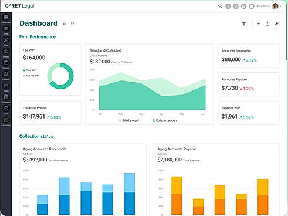Click the lock icon beside Dashboard title
Image resolution: width=288 pixels, height=216 pixels.
pyautogui.click(x=64, y=23)
